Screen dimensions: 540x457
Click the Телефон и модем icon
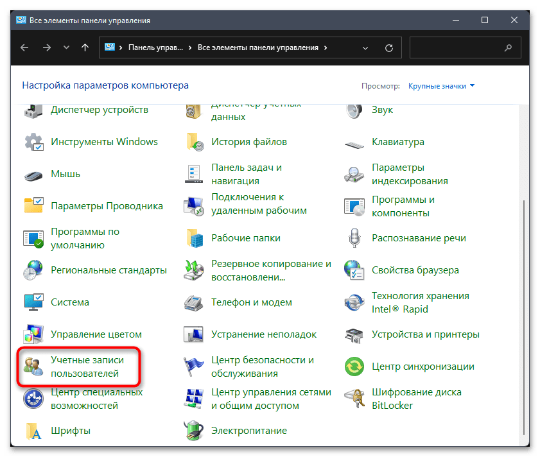click(193, 303)
